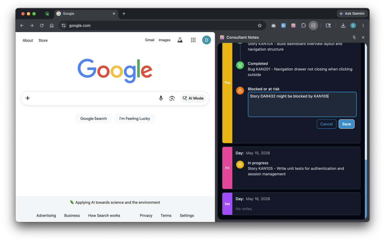Select the Google tab
The height and width of the screenshot is (240, 385).
click(86, 13)
